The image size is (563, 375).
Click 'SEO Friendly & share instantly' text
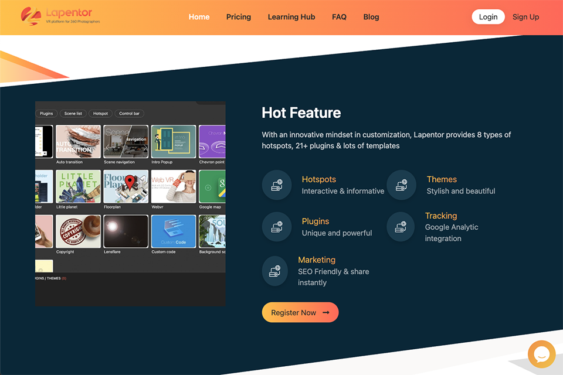pos(334,277)
